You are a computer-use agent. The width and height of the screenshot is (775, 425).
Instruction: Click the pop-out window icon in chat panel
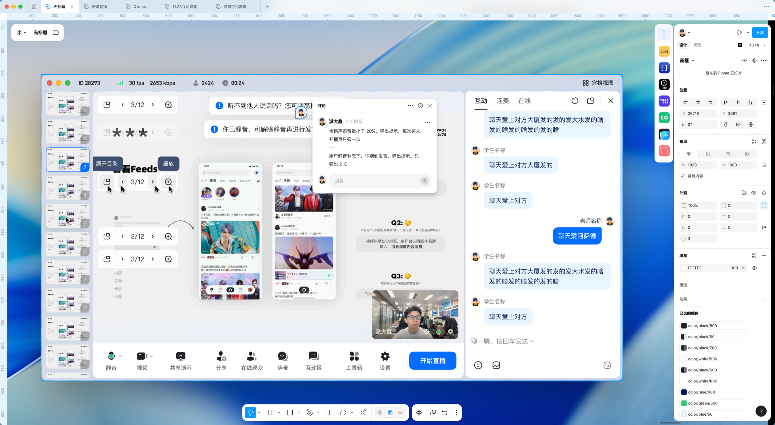pos(591,101)
